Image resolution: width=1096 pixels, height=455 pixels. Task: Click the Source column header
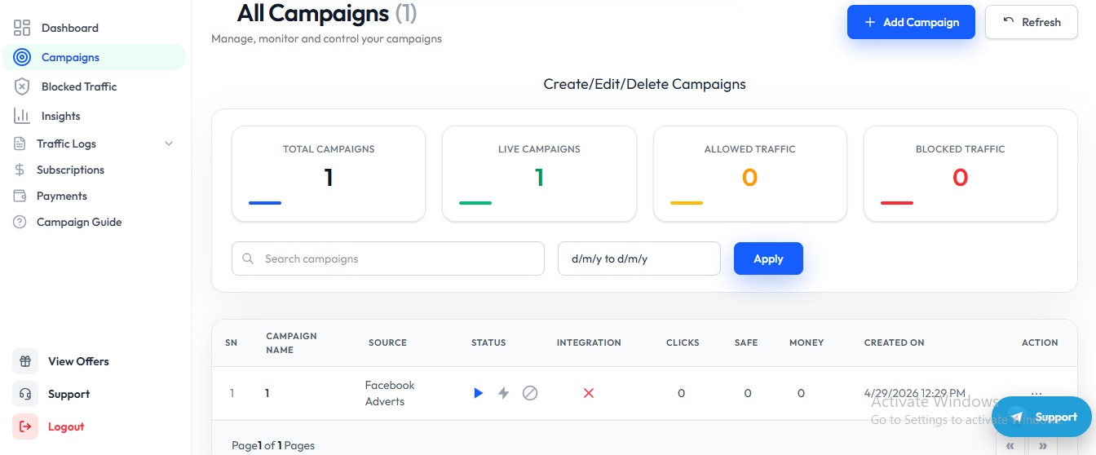tap(387, 342)
